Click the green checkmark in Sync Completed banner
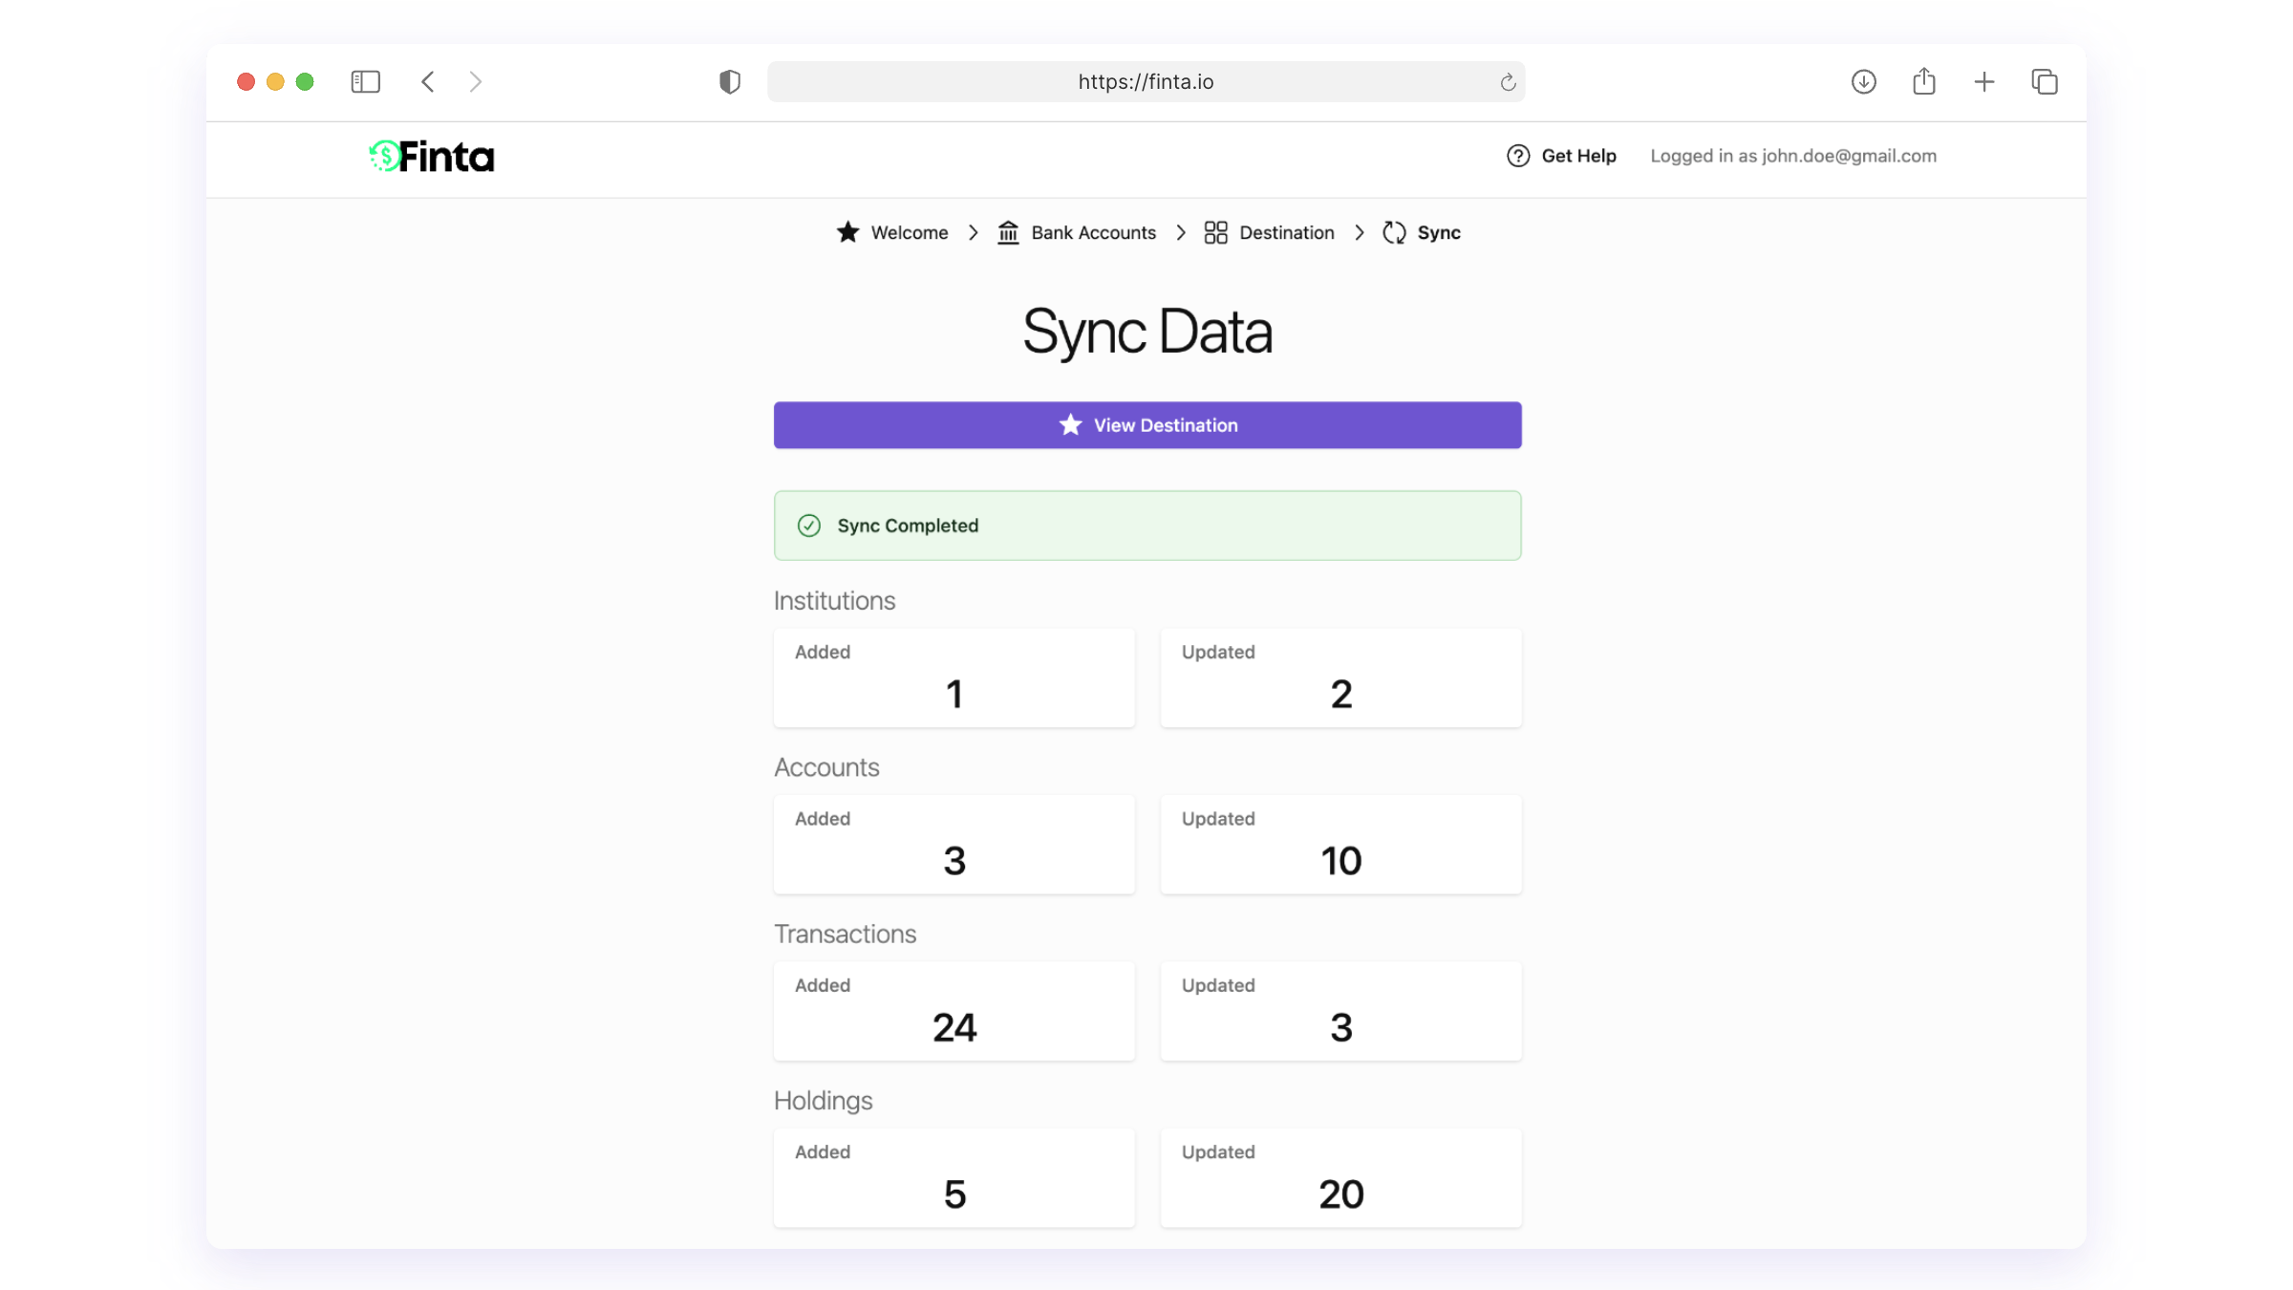2293x1290 pixels. click(809, 526)
